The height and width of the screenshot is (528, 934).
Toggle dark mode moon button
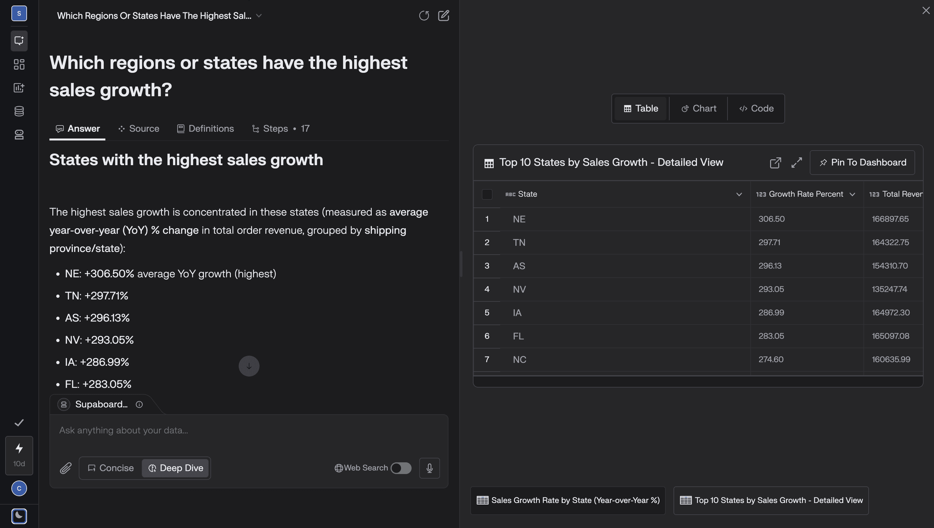19,516
